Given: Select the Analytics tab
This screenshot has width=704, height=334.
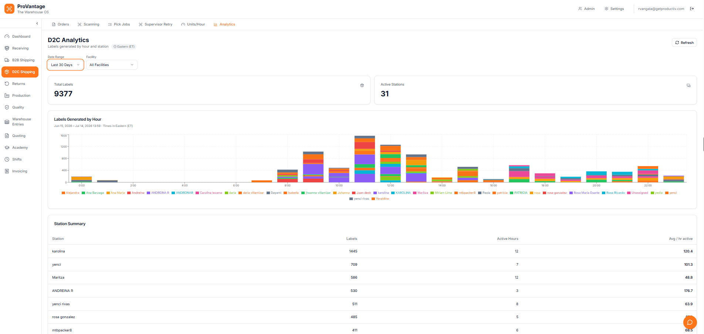Looking at the screenshot, I should pos(224,24).
